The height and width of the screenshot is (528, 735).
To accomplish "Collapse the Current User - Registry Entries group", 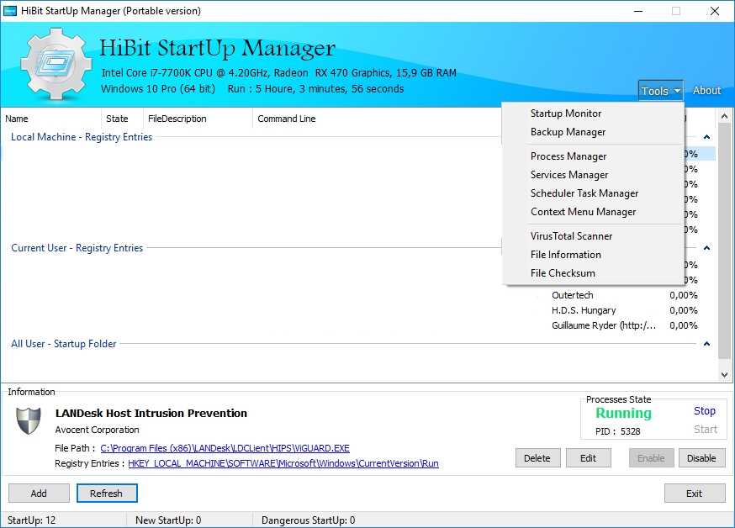I will (707, 248).
